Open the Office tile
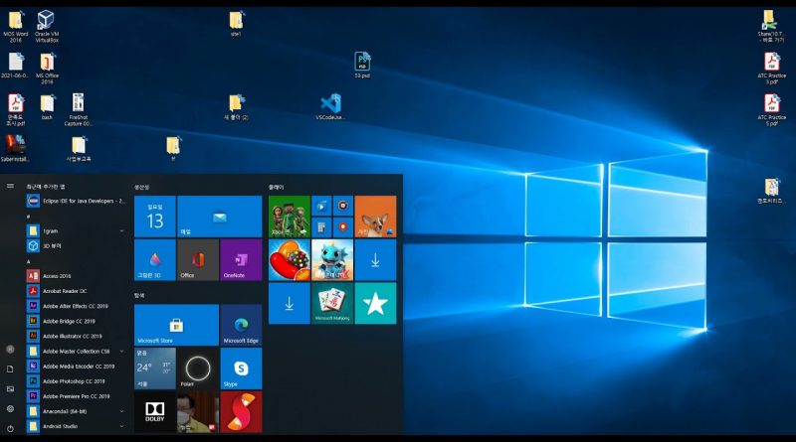The height and width of the screenshot is (442, 796). 198,260
